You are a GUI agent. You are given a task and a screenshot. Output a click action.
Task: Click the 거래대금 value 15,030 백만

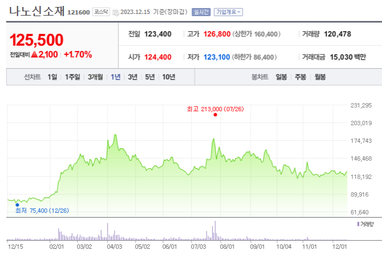(x=348, y=57)
